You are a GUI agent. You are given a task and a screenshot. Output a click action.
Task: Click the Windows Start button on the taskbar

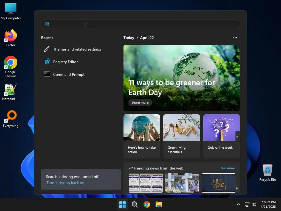point(123,204)
